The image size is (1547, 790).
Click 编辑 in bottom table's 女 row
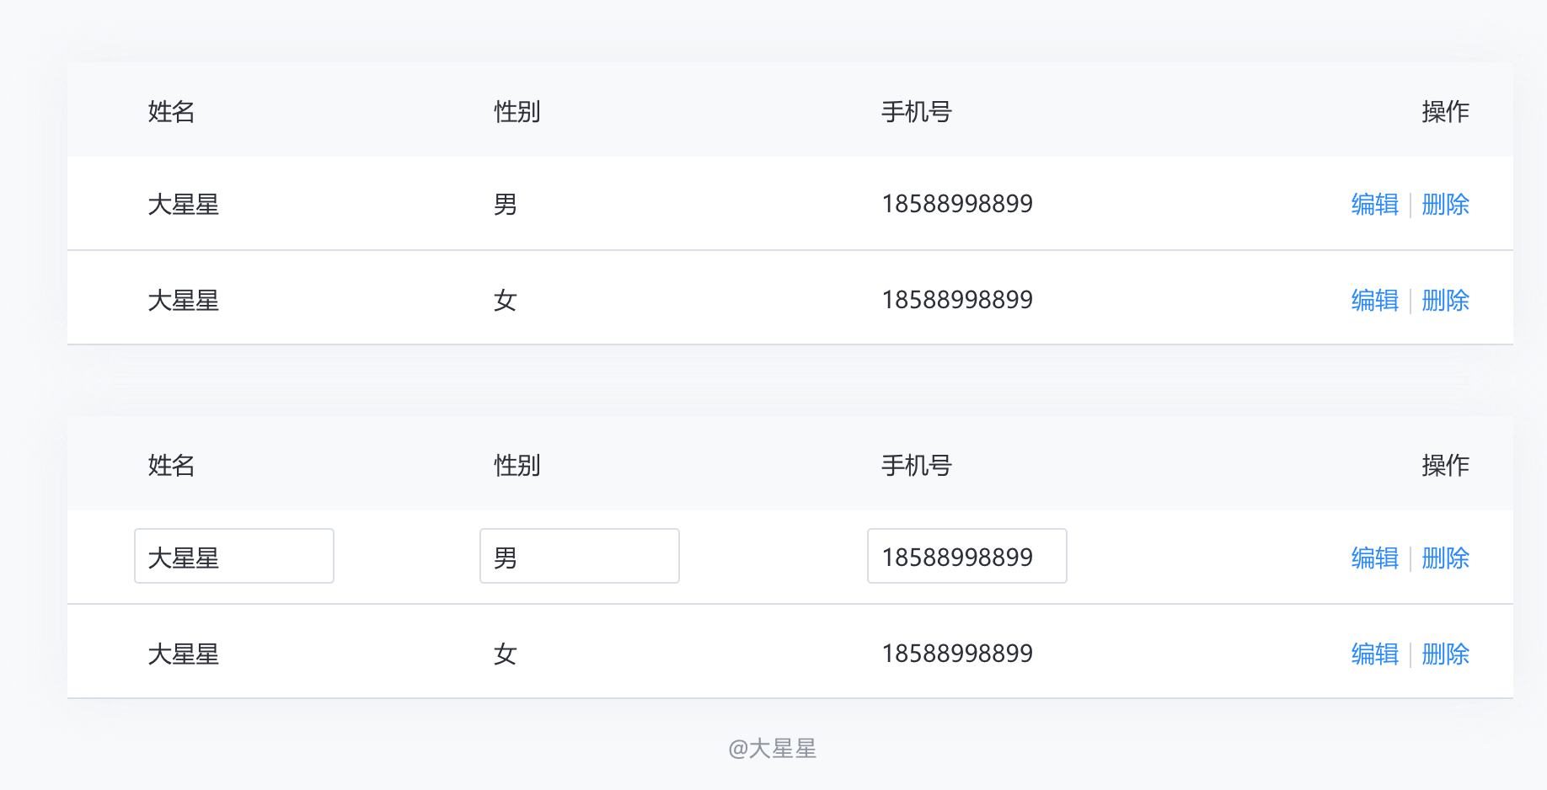1374,654
